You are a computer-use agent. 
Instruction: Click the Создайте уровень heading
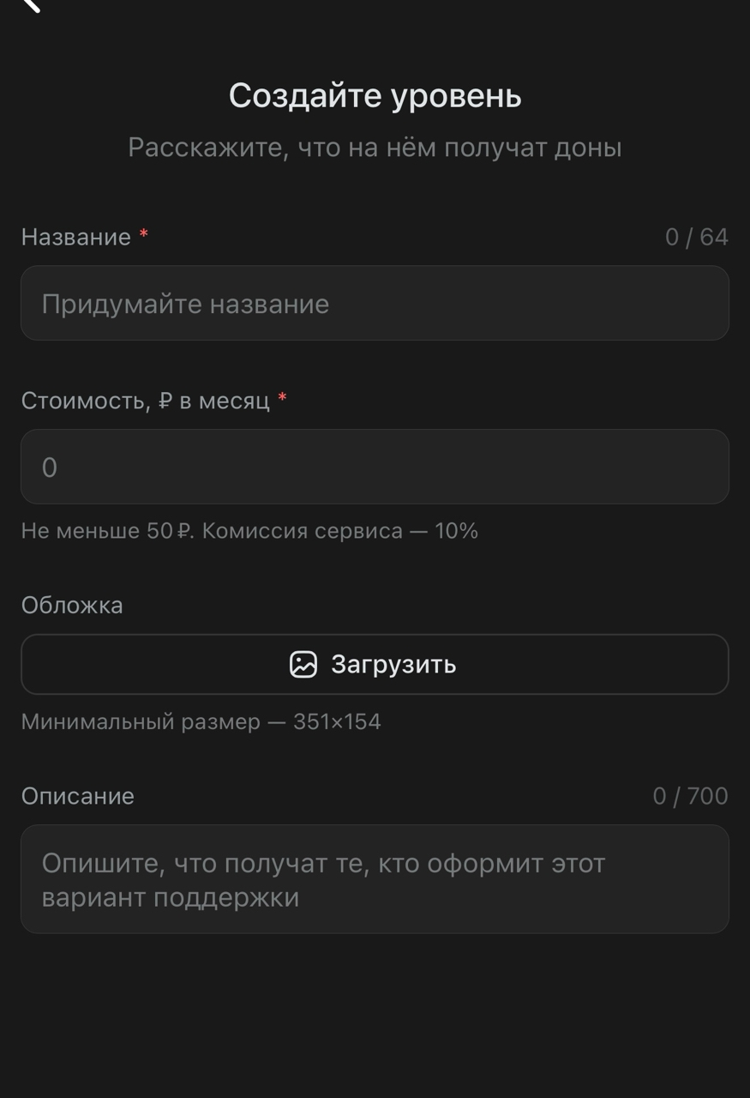tap(375, 96)
